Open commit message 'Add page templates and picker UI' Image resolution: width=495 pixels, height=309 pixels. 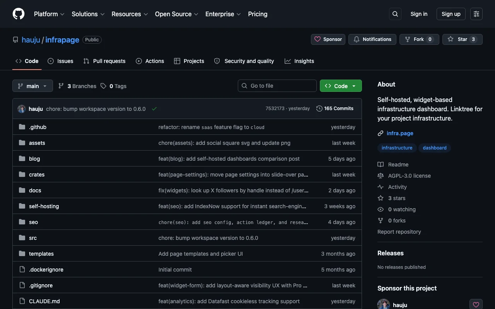[201, 254]
